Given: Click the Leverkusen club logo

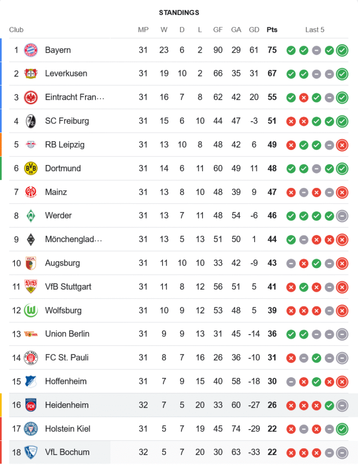Looking at the screenshot, I should (x=31, y=74).
